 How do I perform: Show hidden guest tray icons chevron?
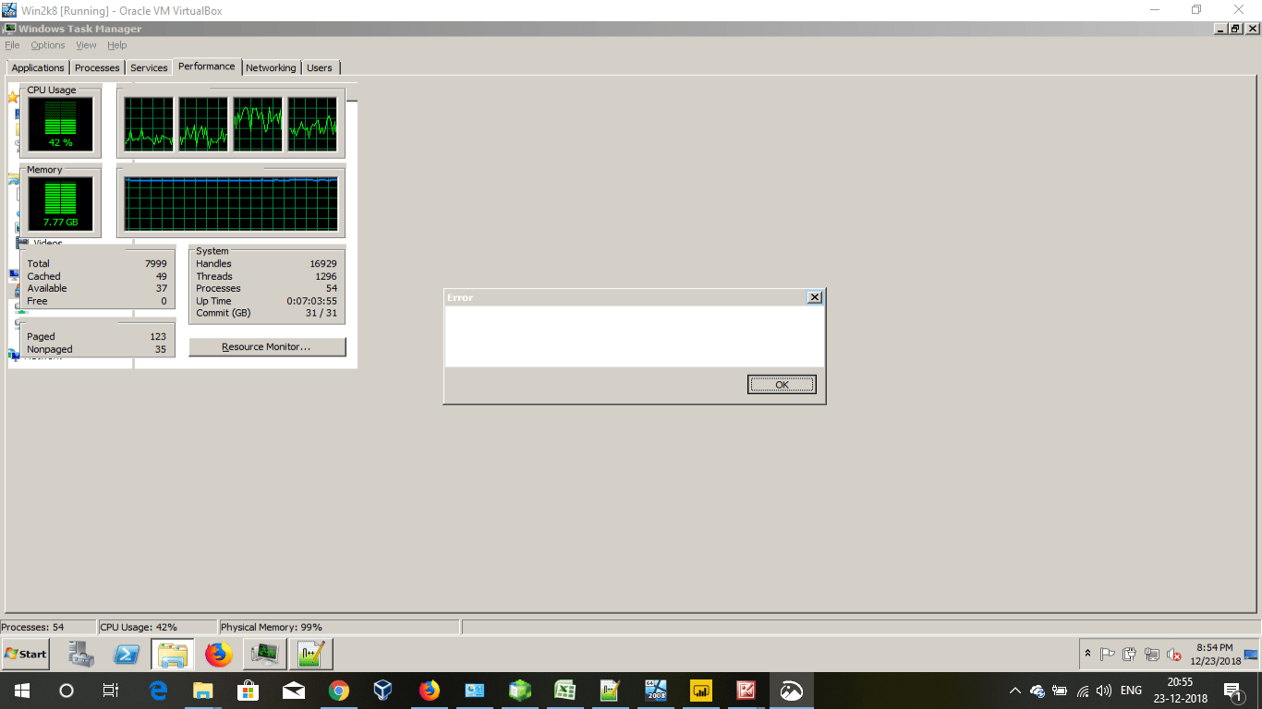1087,654
